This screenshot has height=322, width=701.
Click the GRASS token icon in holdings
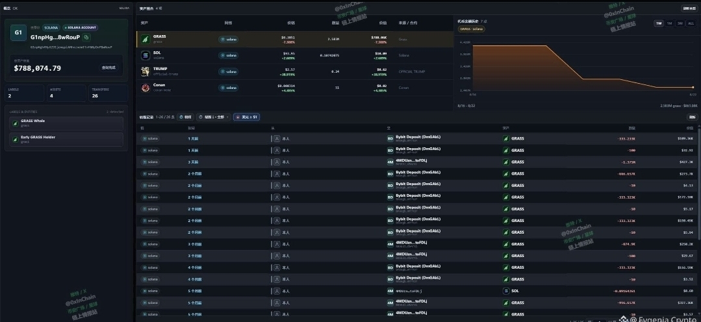coord(146,40)
